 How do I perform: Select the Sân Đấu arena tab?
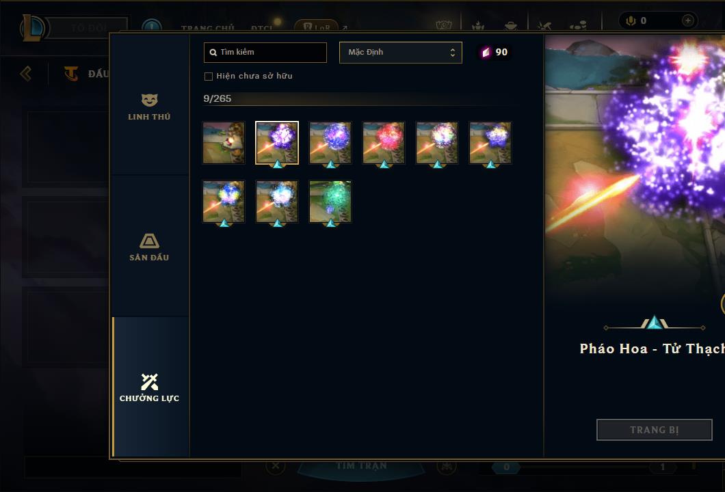coord(149,247)
